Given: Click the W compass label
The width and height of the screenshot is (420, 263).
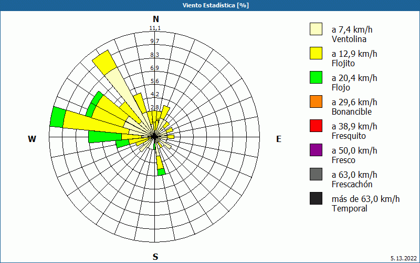Looking at the screenshot, I should coord(32,139).
